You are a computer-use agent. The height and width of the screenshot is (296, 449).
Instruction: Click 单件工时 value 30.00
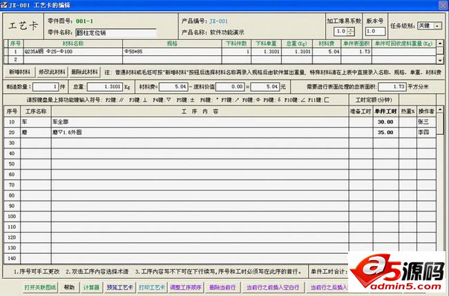pos(385,122)
